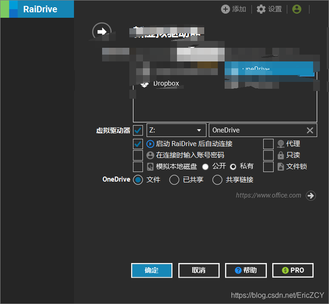Toggle auto-connect after RaiDrive starts checkbox
The image size is (329, 304).
138,144
